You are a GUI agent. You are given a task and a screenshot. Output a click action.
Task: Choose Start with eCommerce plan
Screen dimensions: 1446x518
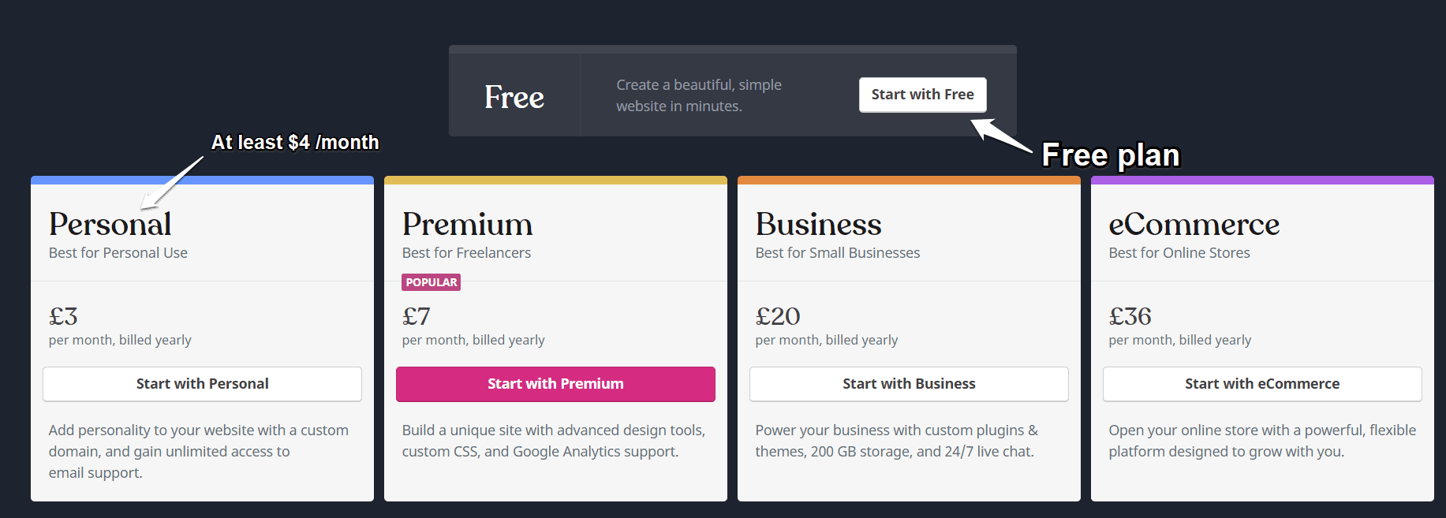pos(1262,384)
